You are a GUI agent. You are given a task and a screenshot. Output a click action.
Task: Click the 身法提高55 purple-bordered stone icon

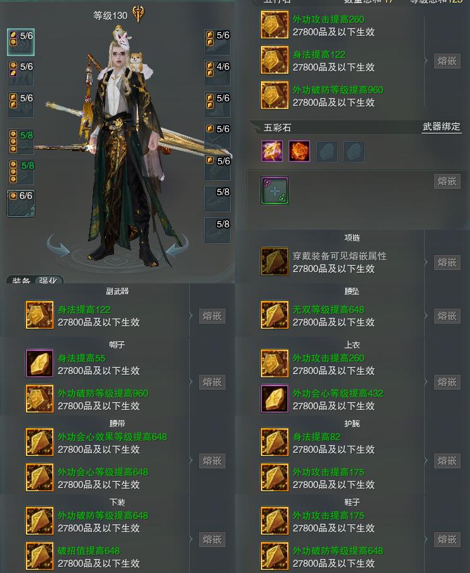tap(40, 363)
